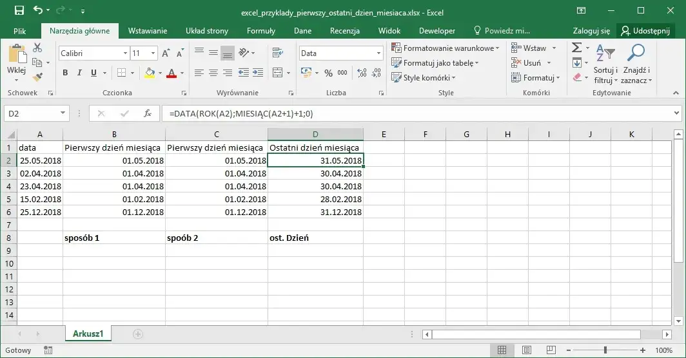Click the Cut scissors icon
The height and width of the screenshot is (358, 686).
(x=37, y=48)
